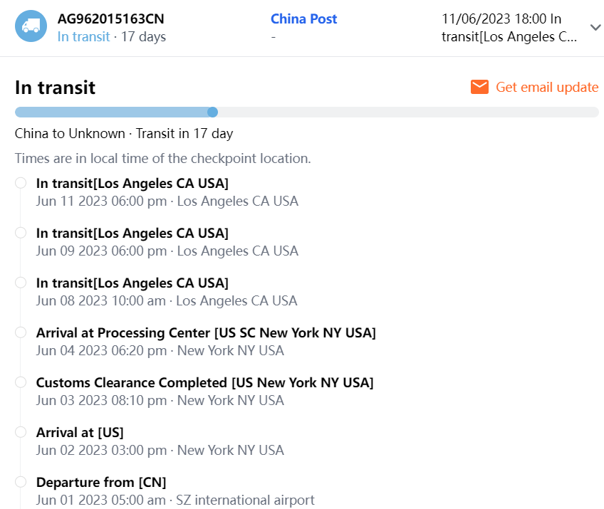This screenshot has width=604, height=509.
Task: Click the In transit section heading
Action: coord(55,88)
